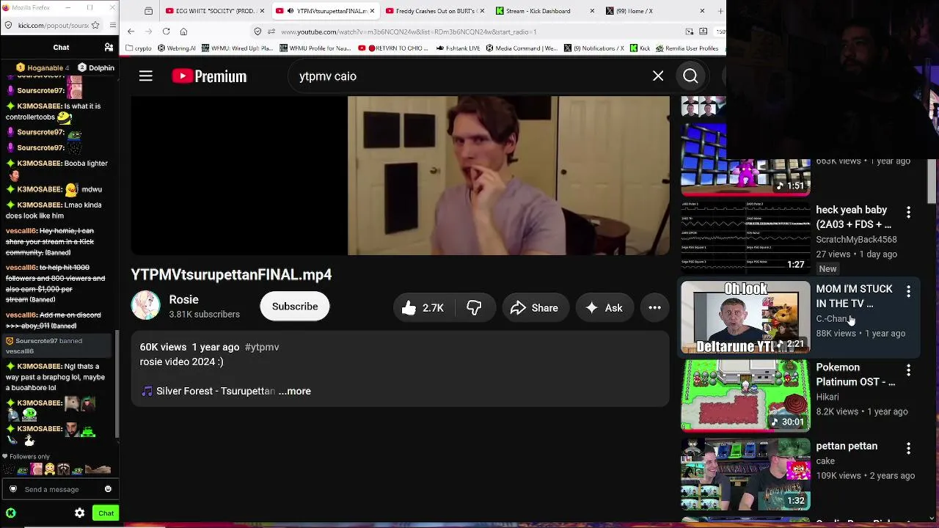Open the Media Command bookmark

522,48
